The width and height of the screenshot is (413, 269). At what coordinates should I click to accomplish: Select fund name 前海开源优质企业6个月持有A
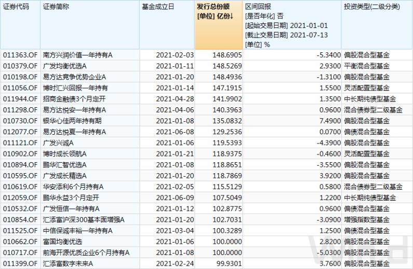tap(87, 252)
